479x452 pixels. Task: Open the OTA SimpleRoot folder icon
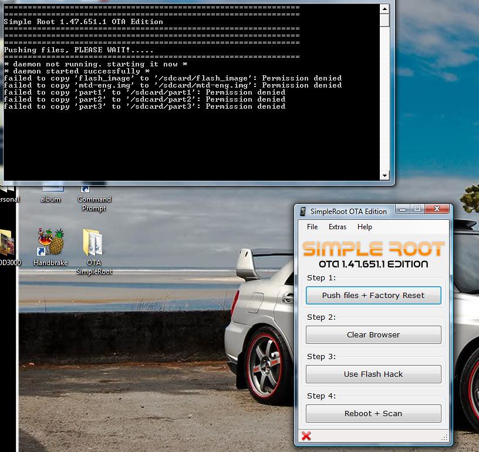point(94,252)
